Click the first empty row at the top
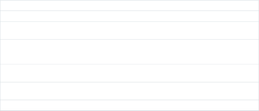This screenshot has width=259, height=111. [x=129, y=6]
